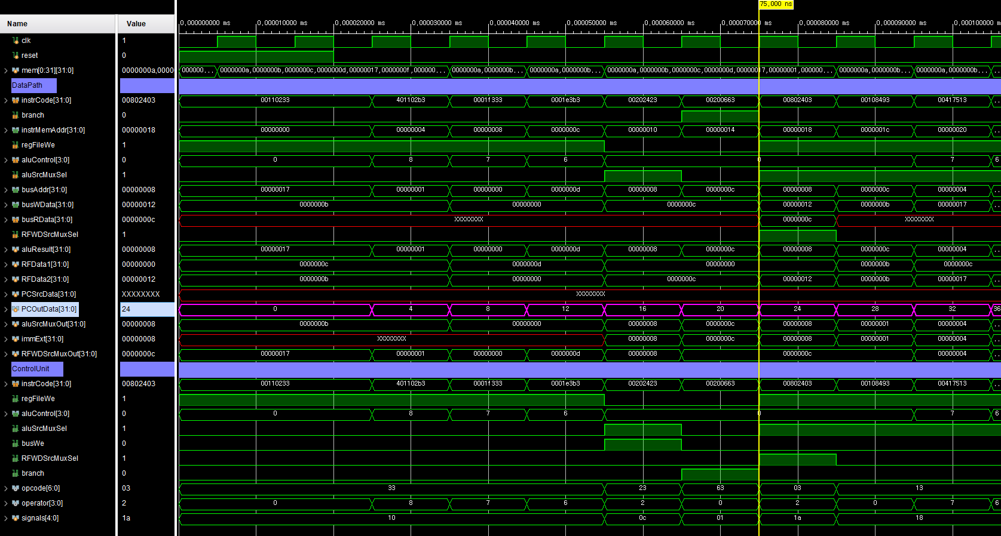The width and height of the screenshot is (1001, 536).
Task: Click the reset signal icon
Action: click(x=16, y=56)
